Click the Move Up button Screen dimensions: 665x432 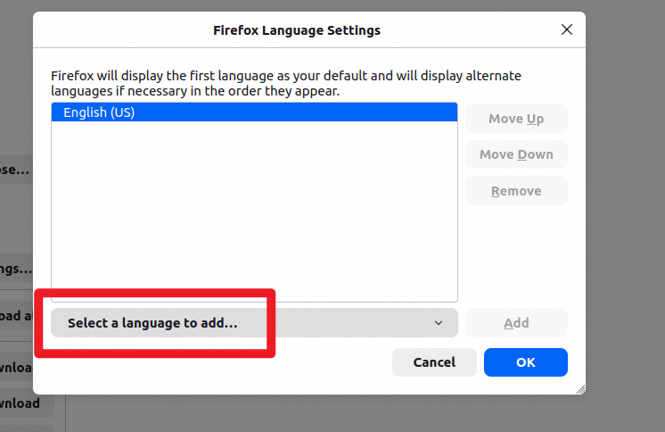(516, 119)
